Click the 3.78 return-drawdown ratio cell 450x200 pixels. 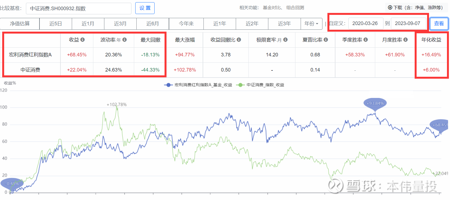tap(226, 55)
